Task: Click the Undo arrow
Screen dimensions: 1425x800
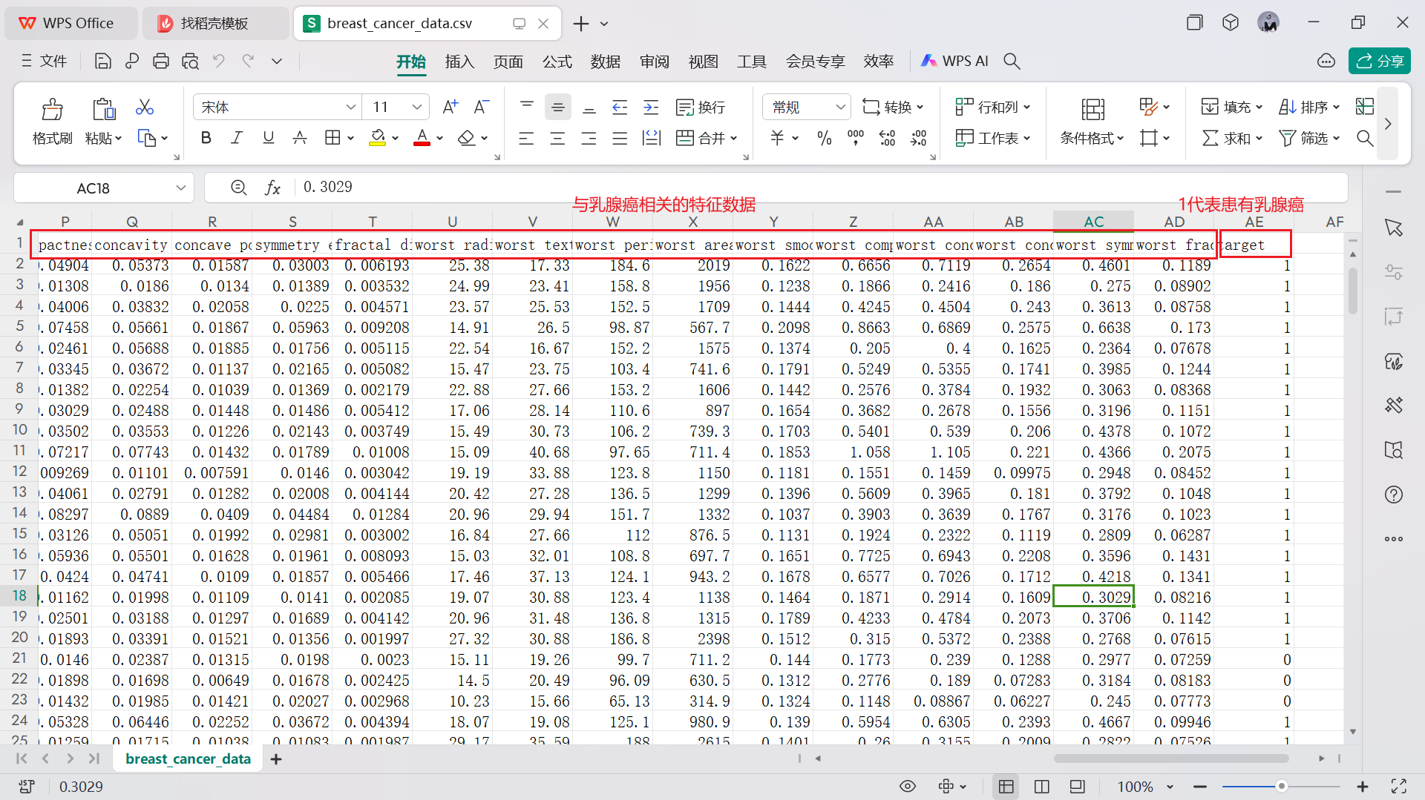Action: (218, 61)
